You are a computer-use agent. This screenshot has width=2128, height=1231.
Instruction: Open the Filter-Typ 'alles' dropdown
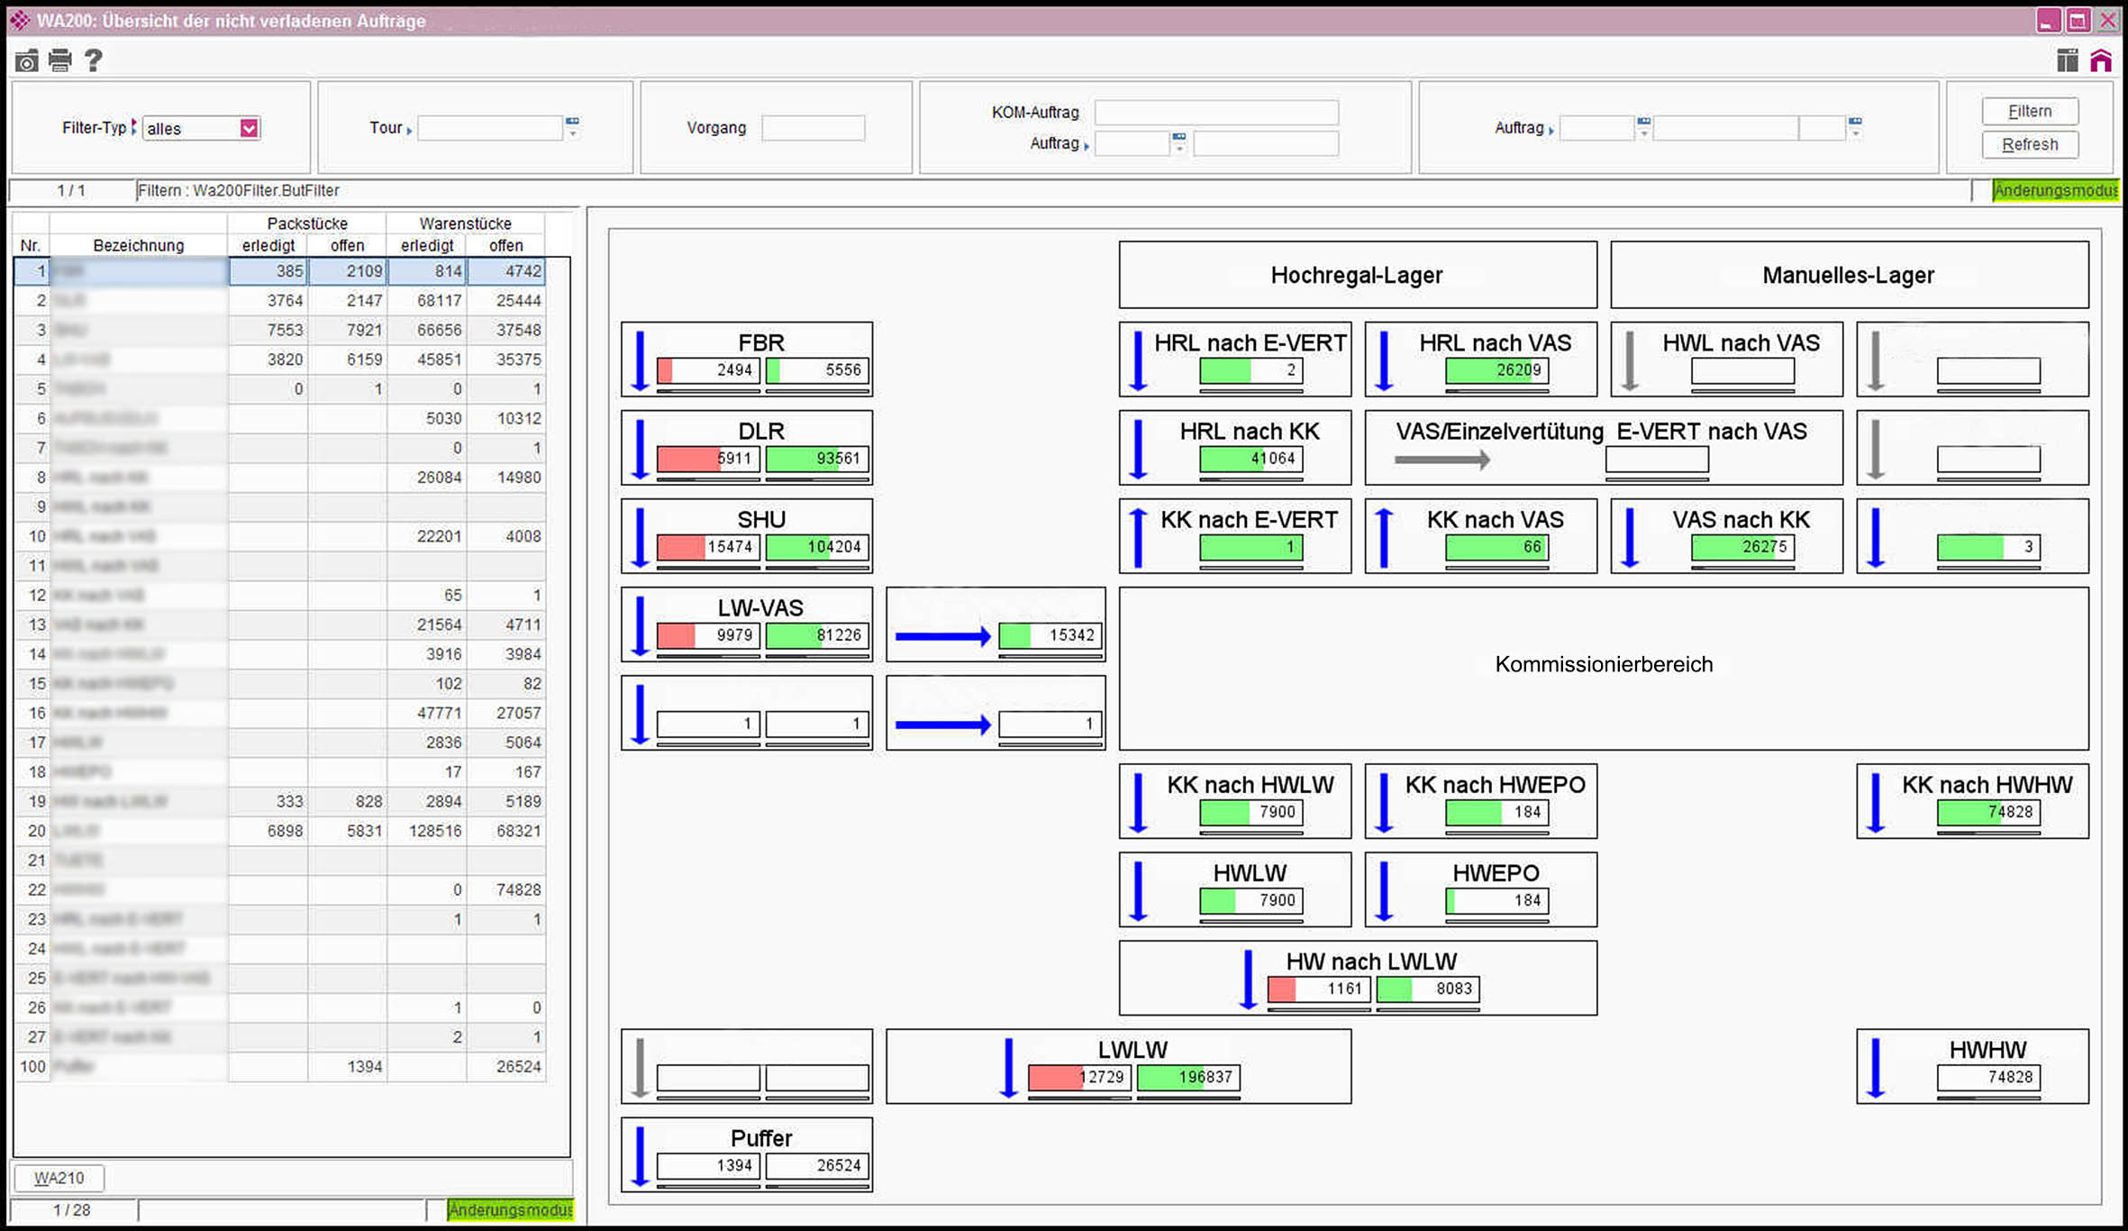pos(249,128)
